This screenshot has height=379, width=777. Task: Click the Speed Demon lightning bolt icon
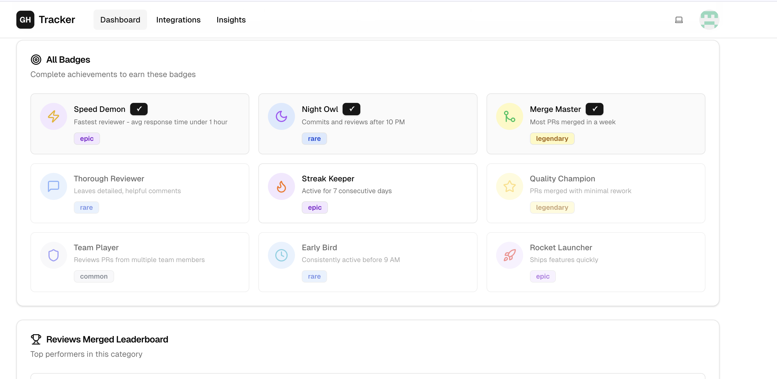click(54, 116)
